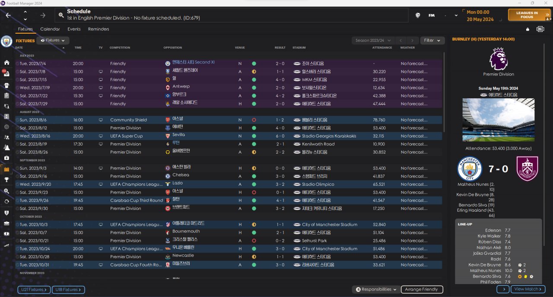
Task: Sort by the Competition column header
Action: point(120,47)
